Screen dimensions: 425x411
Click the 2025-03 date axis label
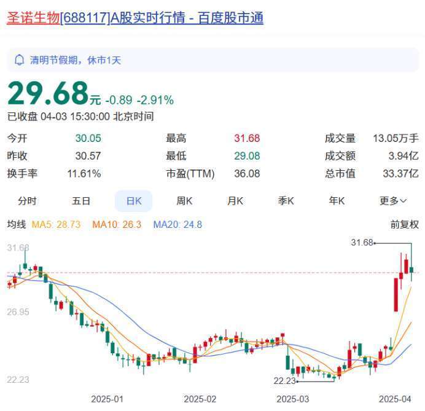(293, 399)
